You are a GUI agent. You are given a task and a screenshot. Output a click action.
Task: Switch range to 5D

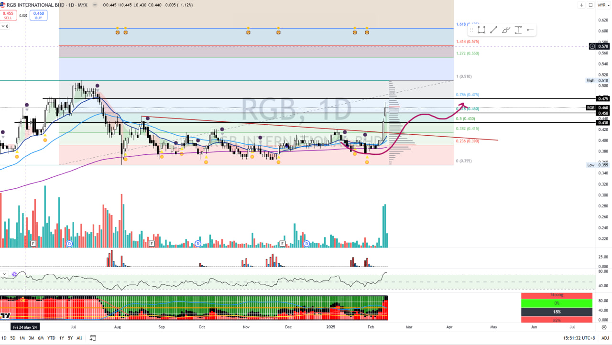point(13,338)
